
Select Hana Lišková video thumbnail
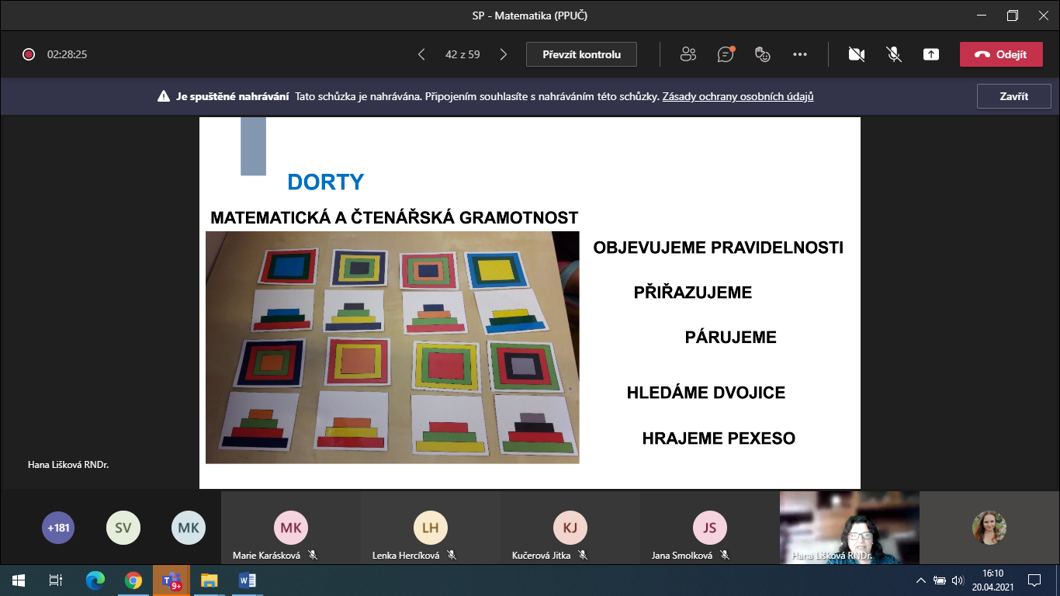pyautogui.click(x=849, y=526)
